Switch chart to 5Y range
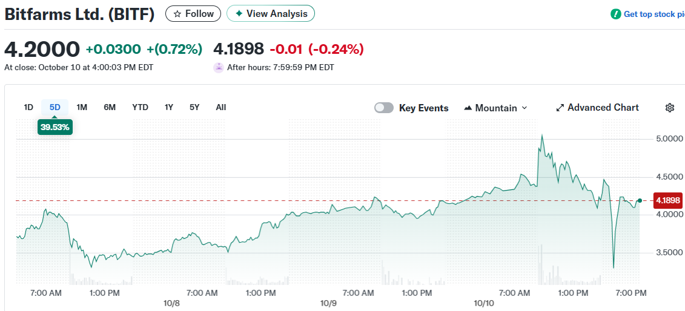 pyautogui.click(x=194, y=107)
